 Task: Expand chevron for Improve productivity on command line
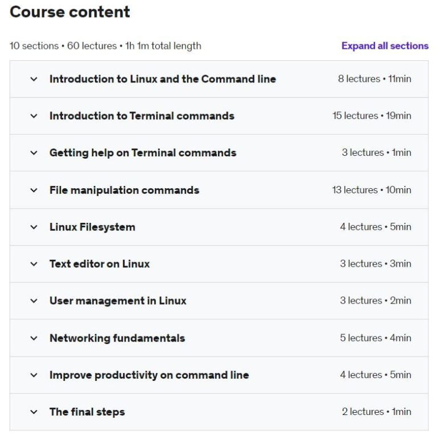[34, 375]
